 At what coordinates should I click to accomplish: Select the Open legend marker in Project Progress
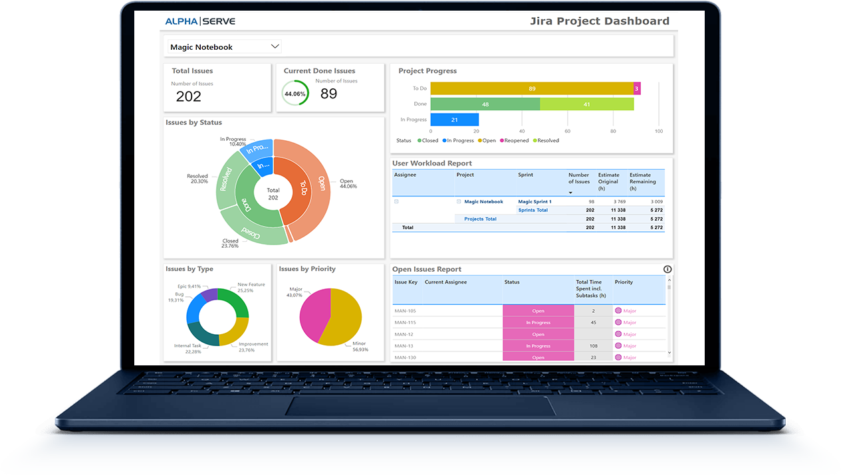pyautogui.click(x=480, y=140)
